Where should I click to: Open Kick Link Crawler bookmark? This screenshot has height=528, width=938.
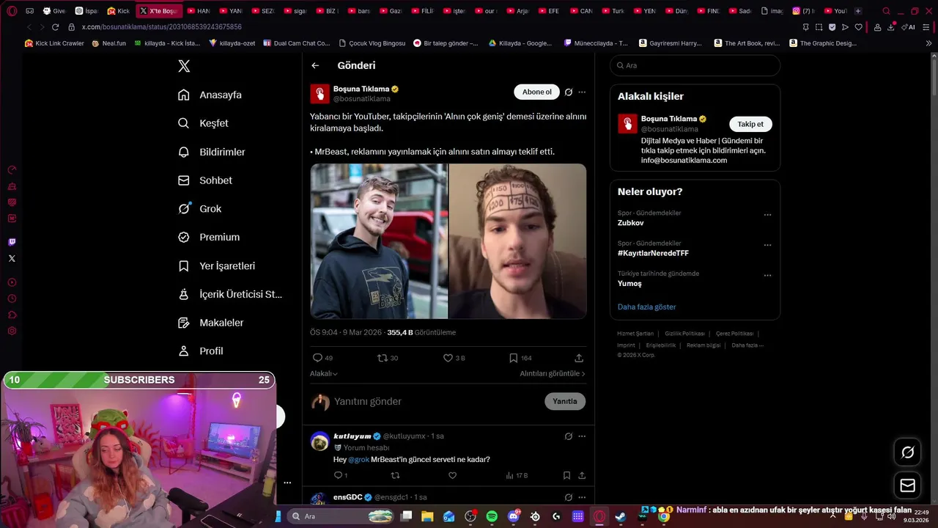(54, 43)
